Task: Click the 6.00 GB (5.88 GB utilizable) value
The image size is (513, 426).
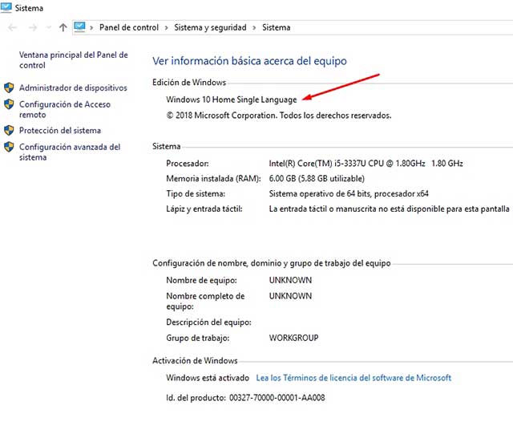Action: click(317, 178)
